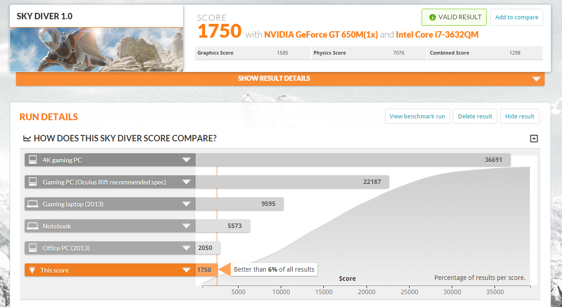Click the 22187 bar for Gaming PC
This screenshot has height=307, width=562.
[x=292, y=182]
